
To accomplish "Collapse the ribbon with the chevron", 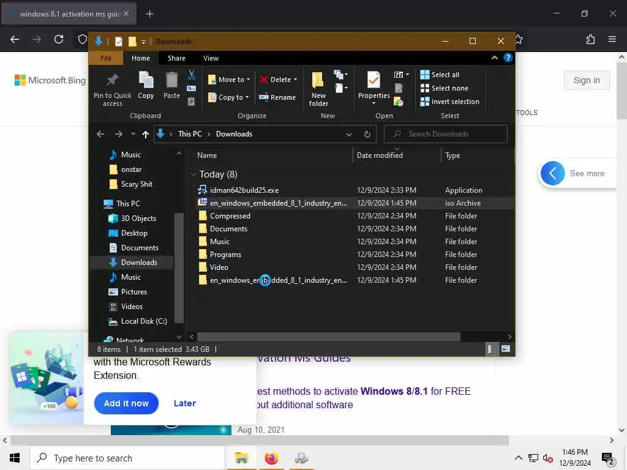I will [x=495, y=58].
